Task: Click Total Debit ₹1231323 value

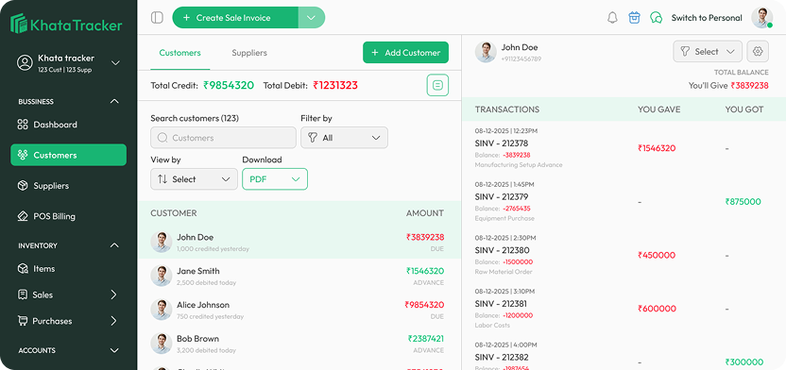Action: (335, 85)
